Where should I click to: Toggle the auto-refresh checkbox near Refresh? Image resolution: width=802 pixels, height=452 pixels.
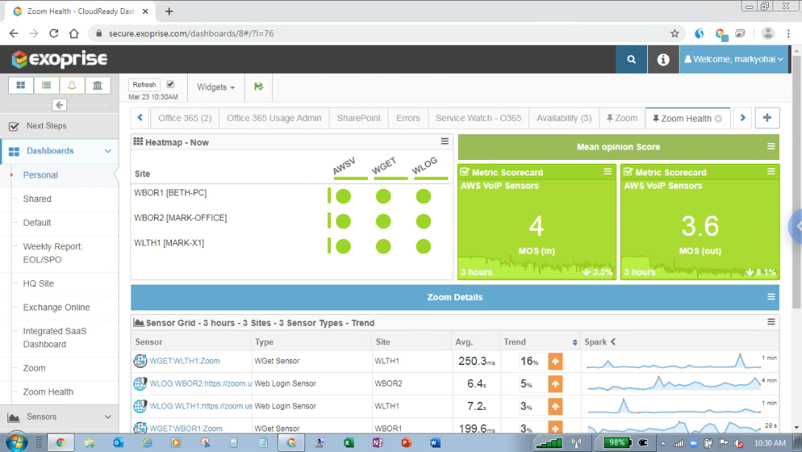171,84
